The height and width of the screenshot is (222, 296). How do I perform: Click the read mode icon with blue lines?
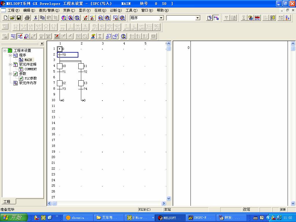(x=13, y=36)
